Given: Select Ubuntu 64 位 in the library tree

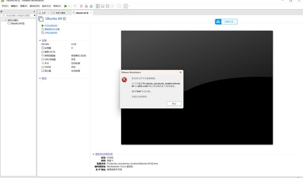Looking at the screenshot, I should pos(17,23).
